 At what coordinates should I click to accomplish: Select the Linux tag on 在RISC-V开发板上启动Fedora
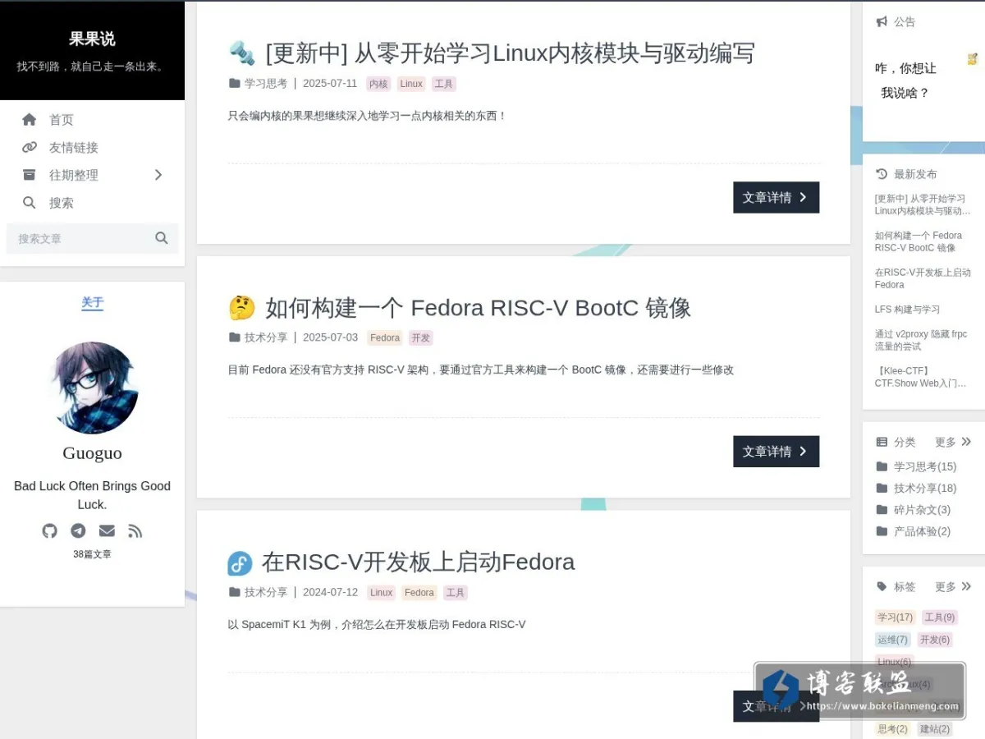(x=381, y=592)
